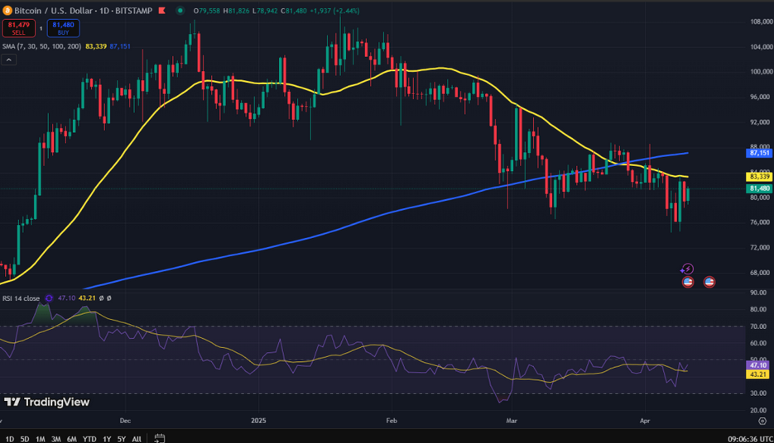Viewport: 774px width, 443px height.
Task: Click the RSI value 47.10 in legend
Action: coord(67,298)
